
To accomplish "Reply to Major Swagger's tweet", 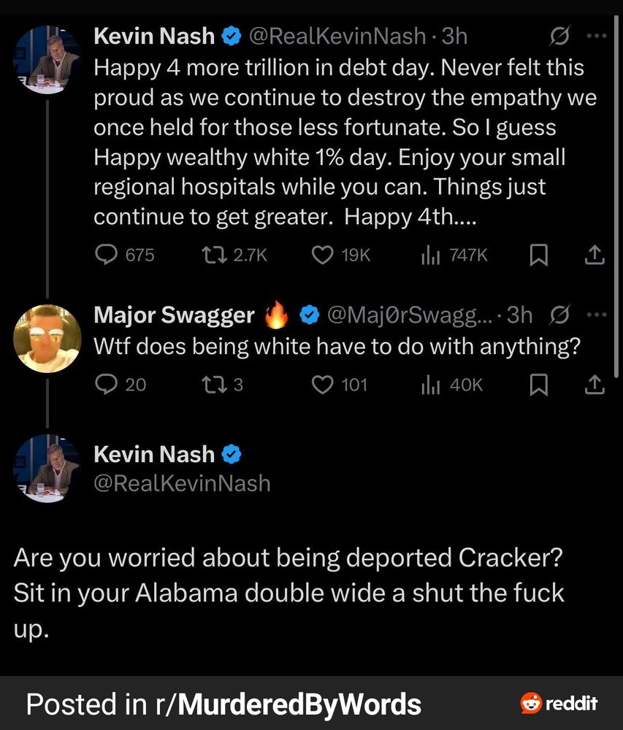I will pyautogui.click(x=108, y=384).
